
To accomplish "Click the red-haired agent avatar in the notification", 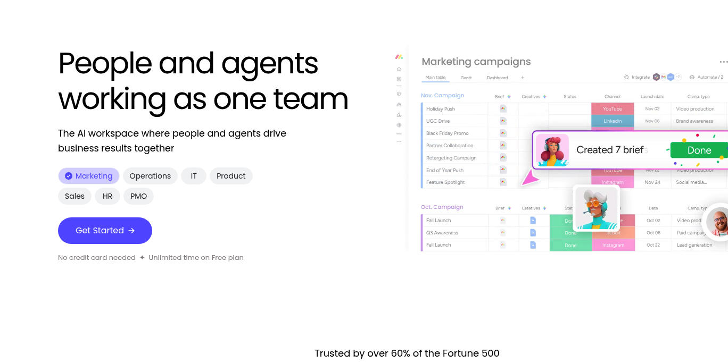I will [552, 150].
